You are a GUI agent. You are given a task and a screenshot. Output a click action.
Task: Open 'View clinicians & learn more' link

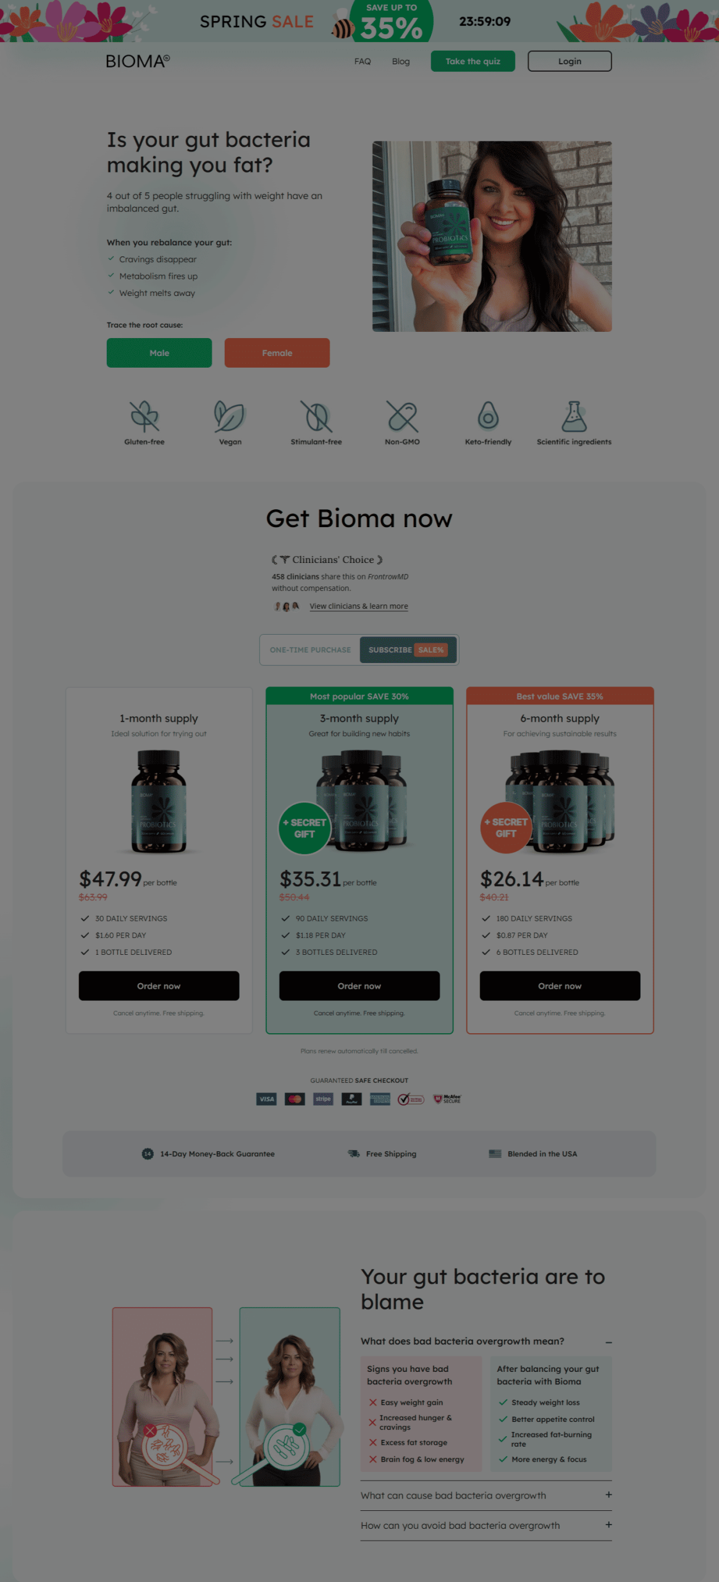[359, 606]
